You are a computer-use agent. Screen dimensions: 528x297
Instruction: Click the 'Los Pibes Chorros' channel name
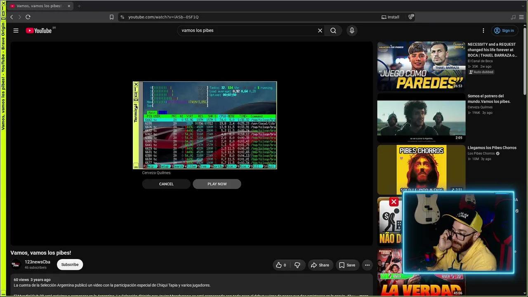coord(481,153)
